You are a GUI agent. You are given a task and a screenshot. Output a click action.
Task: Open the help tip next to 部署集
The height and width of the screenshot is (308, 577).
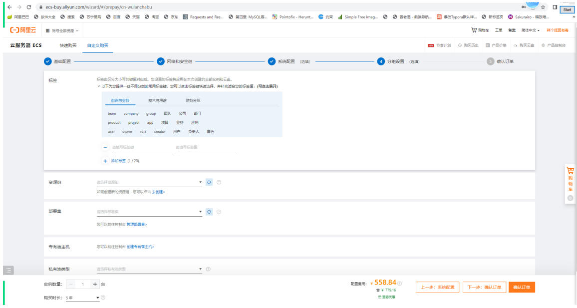tap(219, 212)
